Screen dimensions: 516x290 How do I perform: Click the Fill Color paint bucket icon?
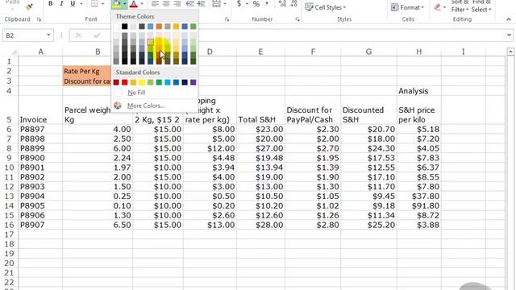[116, 3]
